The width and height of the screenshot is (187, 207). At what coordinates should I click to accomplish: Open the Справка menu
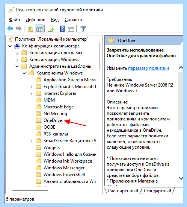pyautogui.click(x=73, y=20)
